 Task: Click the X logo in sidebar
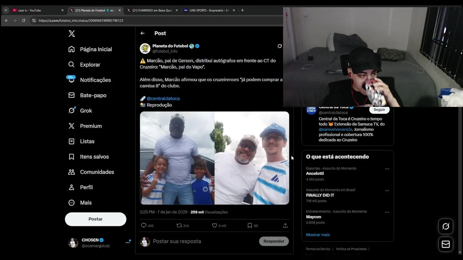72,34
